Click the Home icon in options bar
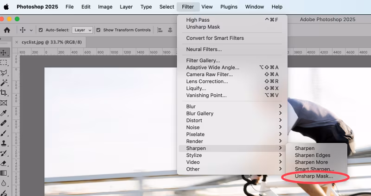The image size is (371, 196). [7, 30]
